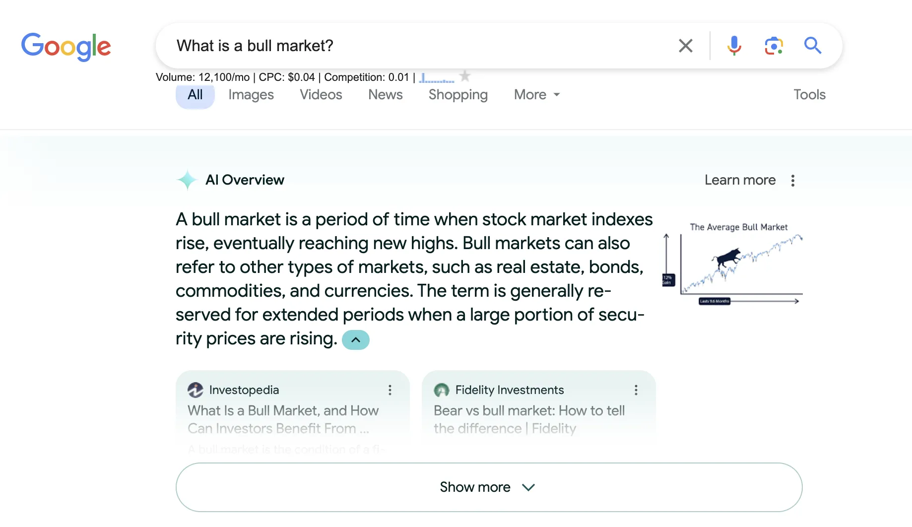912x527 pixels.
Task: Open options menu on the Investopedia card
Action: click(390, 390)
